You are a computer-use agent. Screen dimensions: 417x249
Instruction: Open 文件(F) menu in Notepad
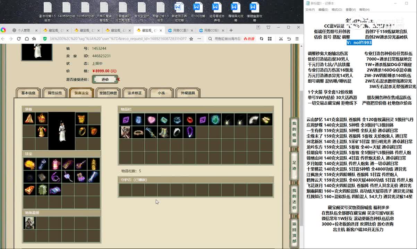(x=310, y=10)
